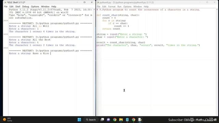Maximize the IDLE Shell window
This screenshot has width=219, height=123.
point(85,2)
